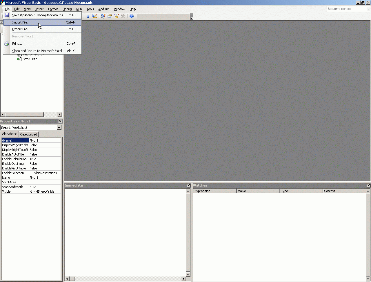Click Watches panel scroll down arrow

pyautogui.click(x=368, y=279)
